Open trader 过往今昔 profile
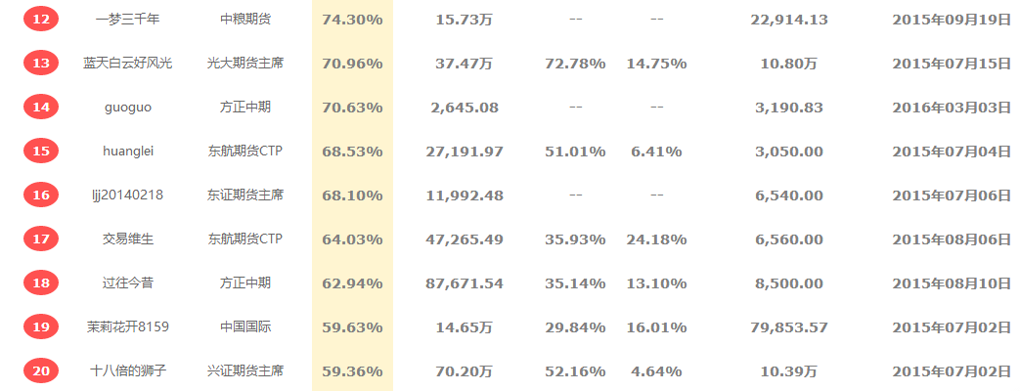 127,283
